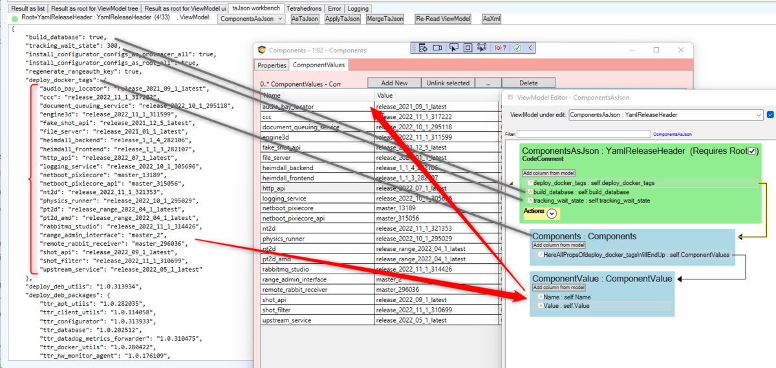Click the attribute icon beside Value : self.Value

(540, 305)
